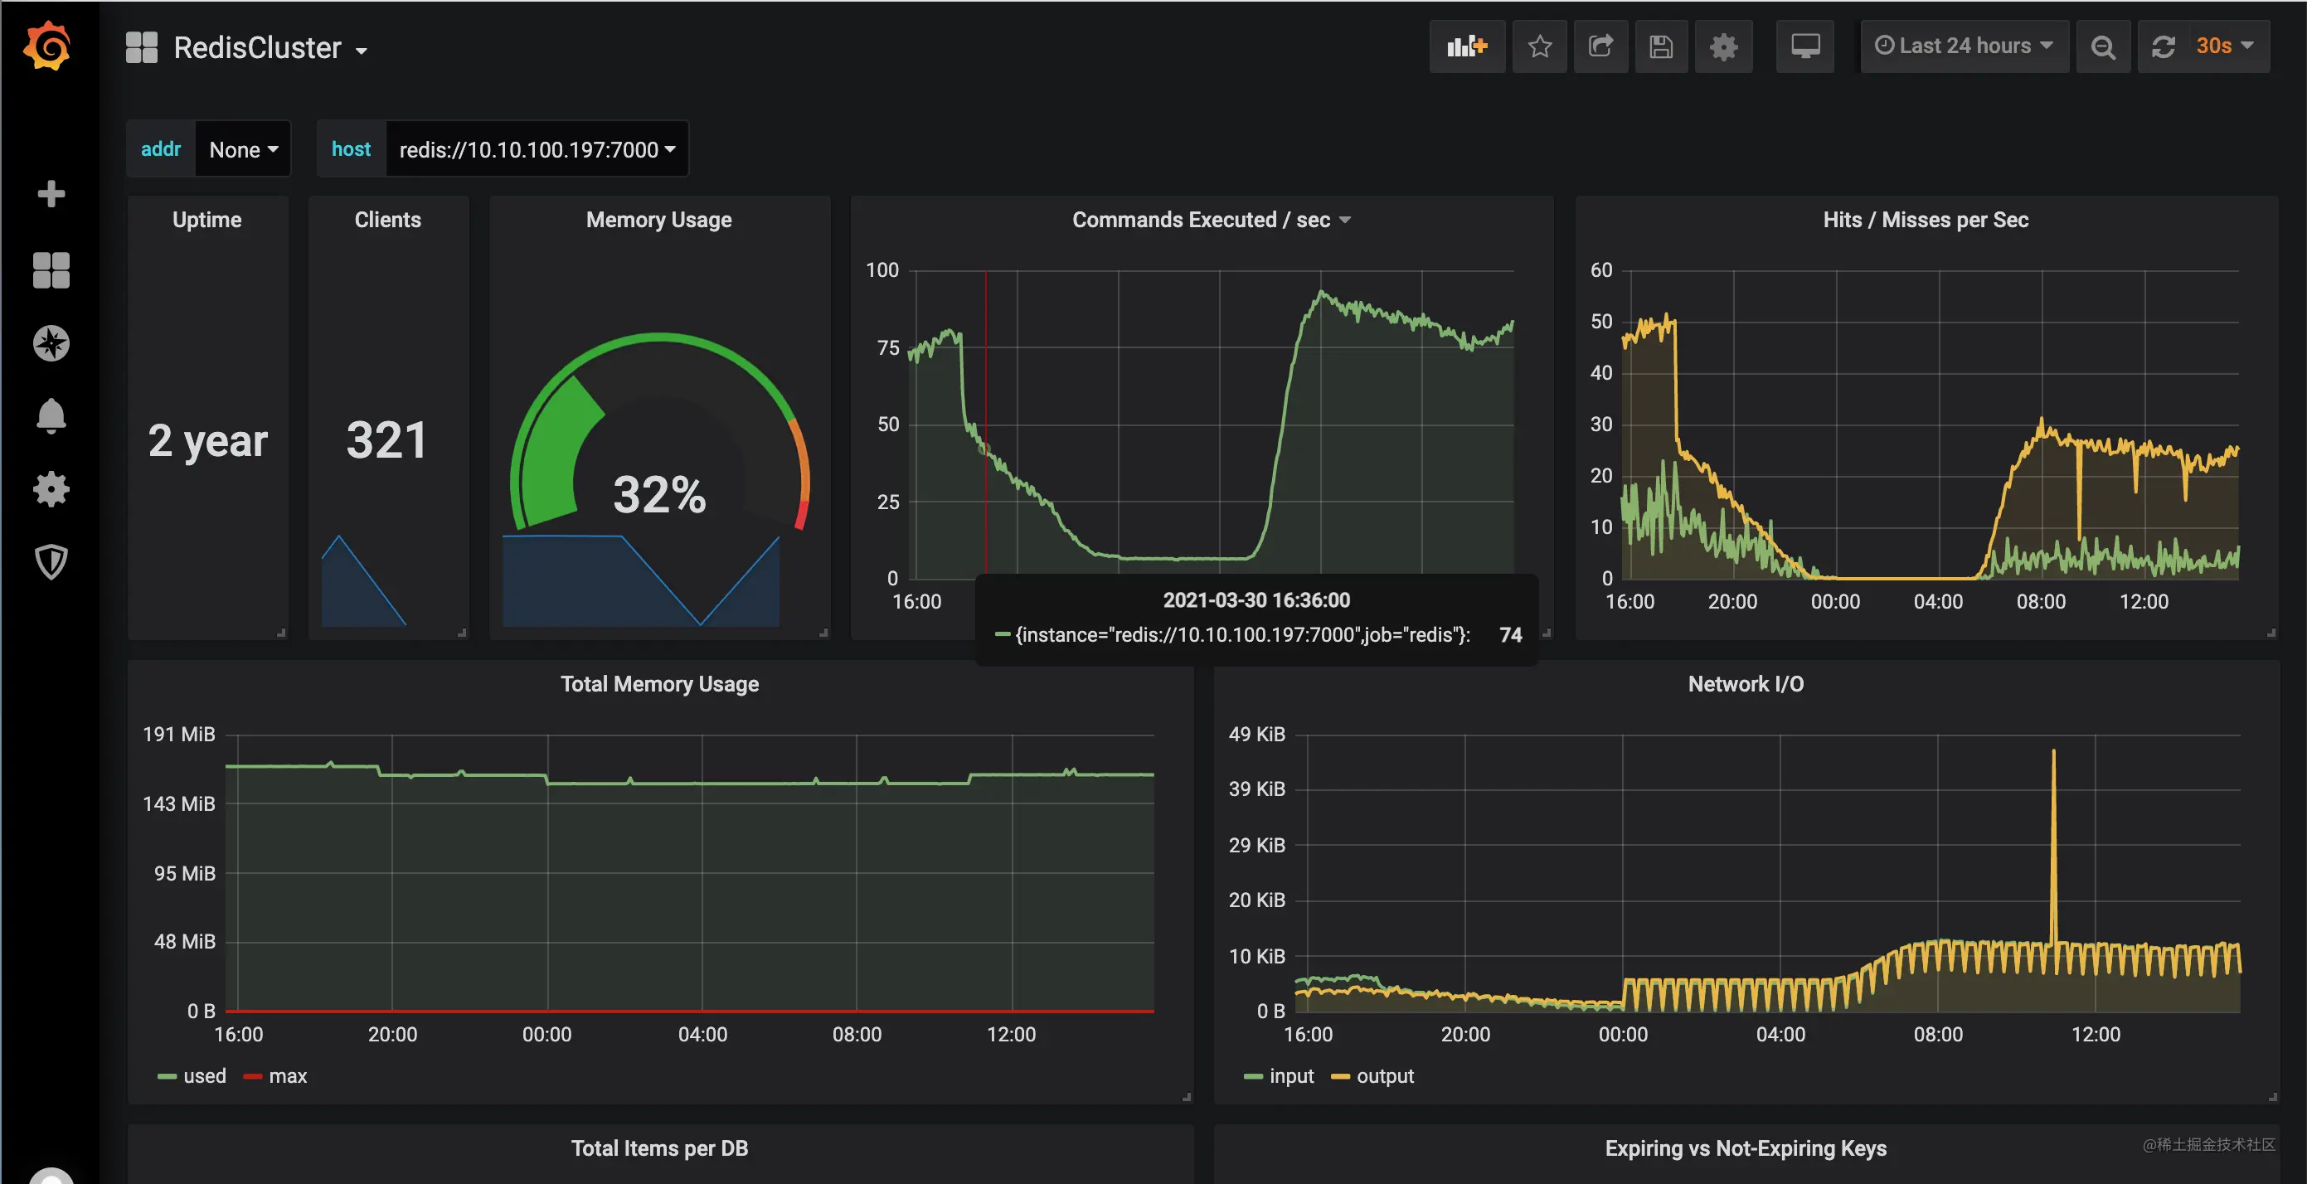Open the Explore compass icon
The height and width of the screenshot is (1184, 2307).
51,343
